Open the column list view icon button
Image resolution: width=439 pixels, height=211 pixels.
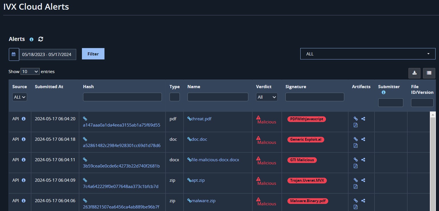[x=429, y=73]
